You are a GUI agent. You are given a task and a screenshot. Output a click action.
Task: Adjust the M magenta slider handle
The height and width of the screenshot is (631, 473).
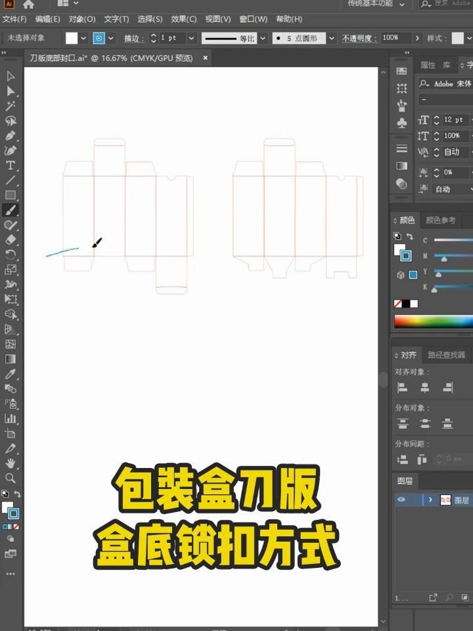(x=444, y=259)
